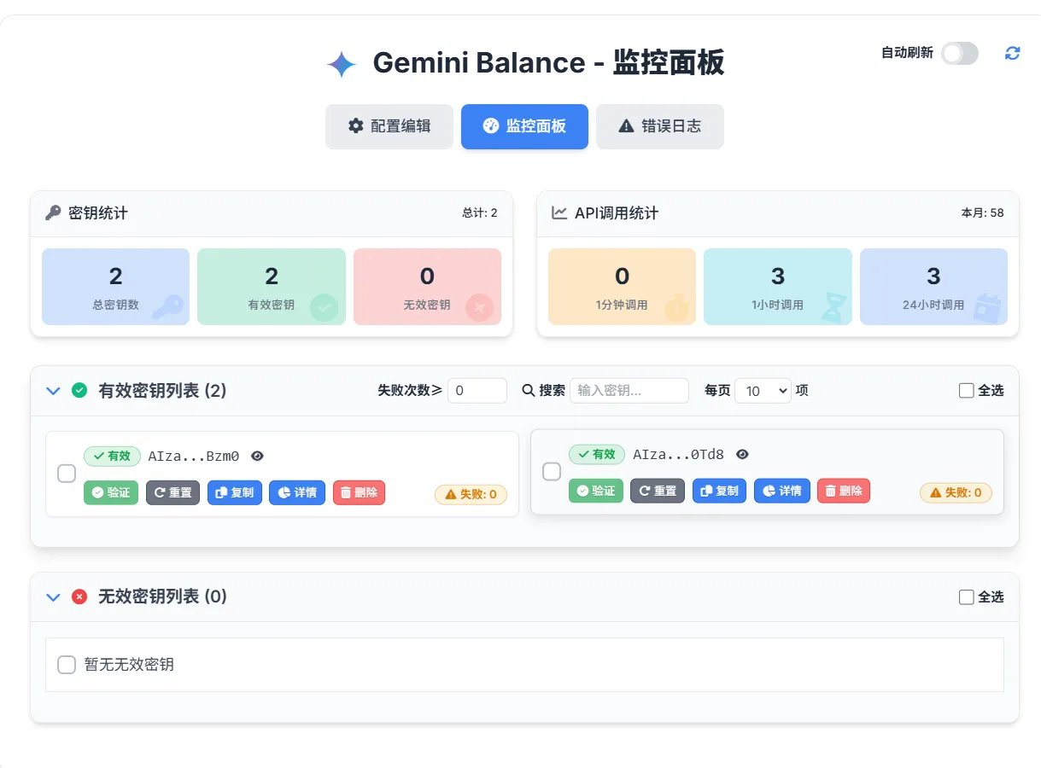Open the 每页 items dropdown
This screenshot has height=768, width=1041.
(763, 390)
